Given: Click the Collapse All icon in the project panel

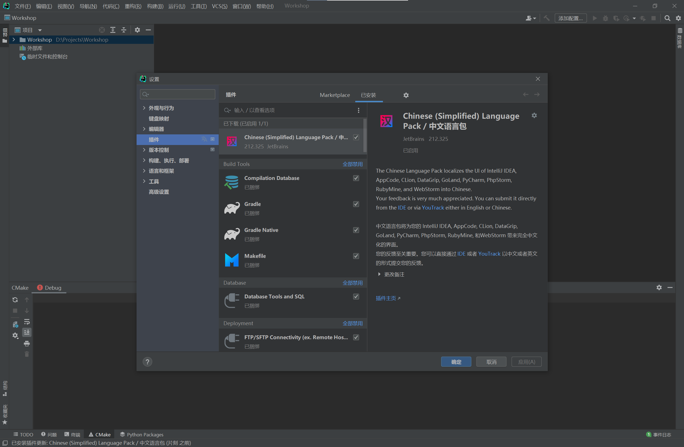Looking at the screenshot, I should pyautogui.click(x=124, y=30).
